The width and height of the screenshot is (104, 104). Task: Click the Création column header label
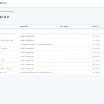(95, 27)
